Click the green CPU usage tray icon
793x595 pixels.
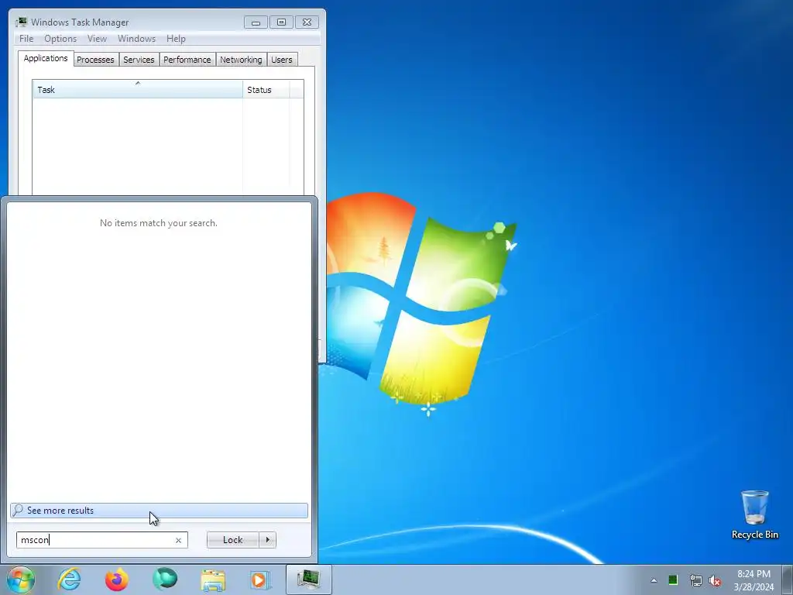tap(673, 580)
